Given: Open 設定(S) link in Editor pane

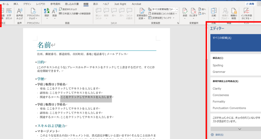Looking at the screenshot, I should 219,135.
